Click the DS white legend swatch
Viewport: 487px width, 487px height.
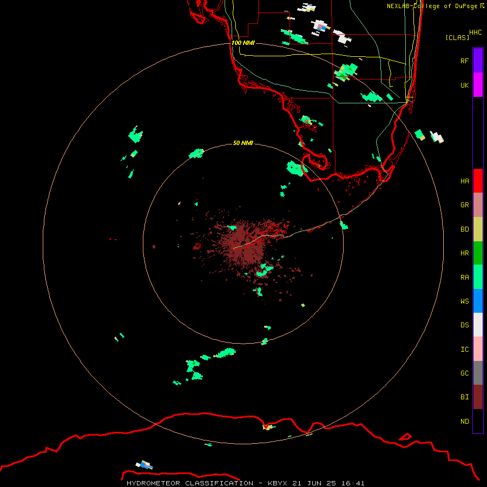(x=478, y=325)
